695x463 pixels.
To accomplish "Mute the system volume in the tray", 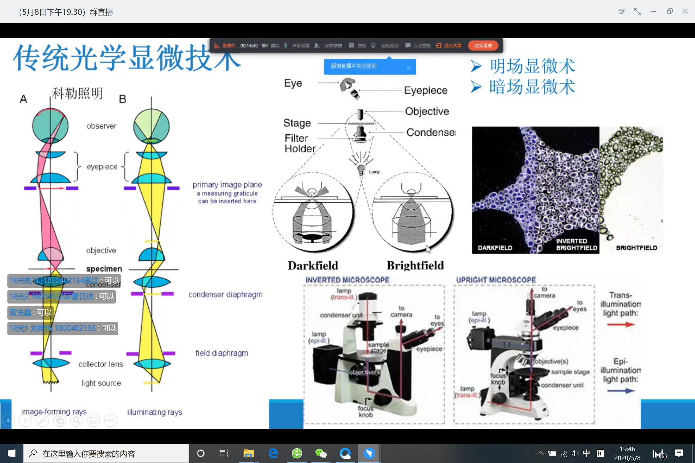I will (x=575, y=453).
